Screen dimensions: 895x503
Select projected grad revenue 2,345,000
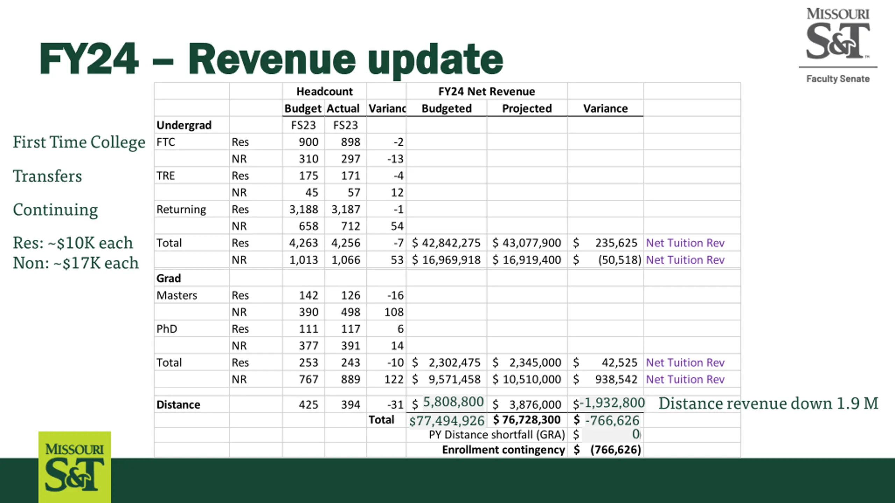coord(535,362)
